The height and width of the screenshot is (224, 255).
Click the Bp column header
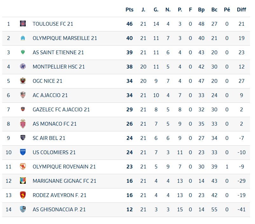pos(201,10)
